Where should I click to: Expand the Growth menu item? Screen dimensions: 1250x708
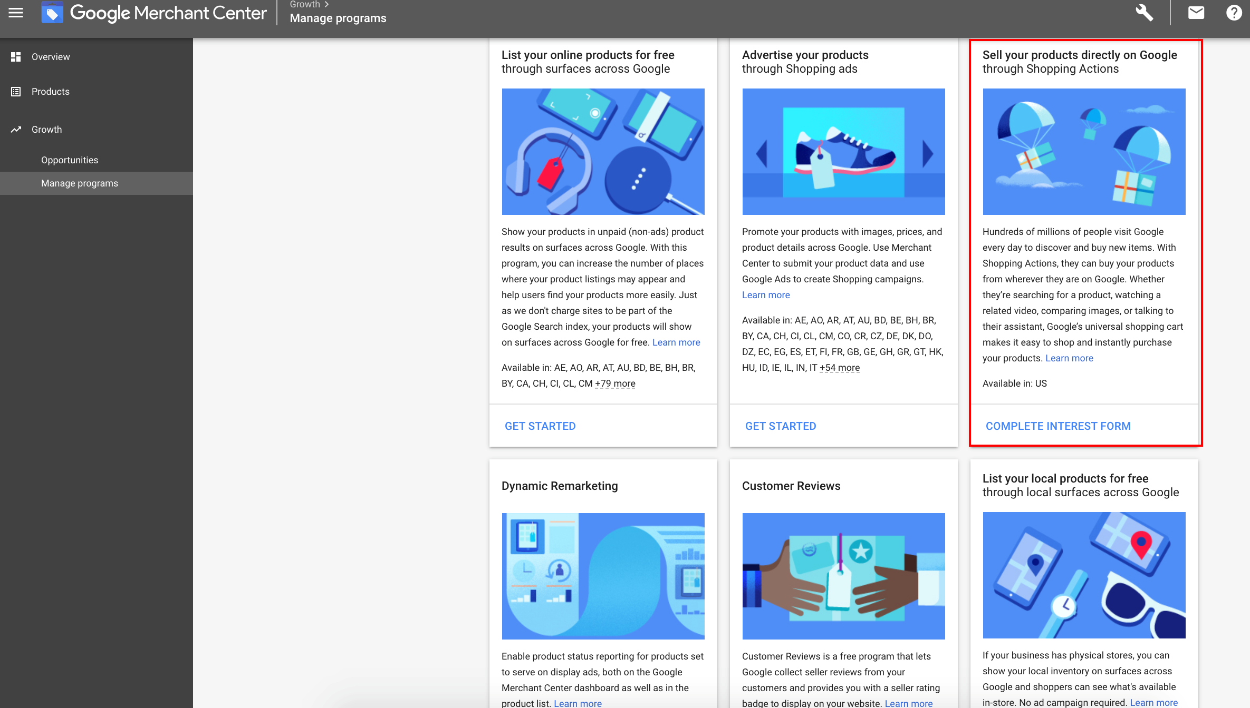[x=46, y=130]
